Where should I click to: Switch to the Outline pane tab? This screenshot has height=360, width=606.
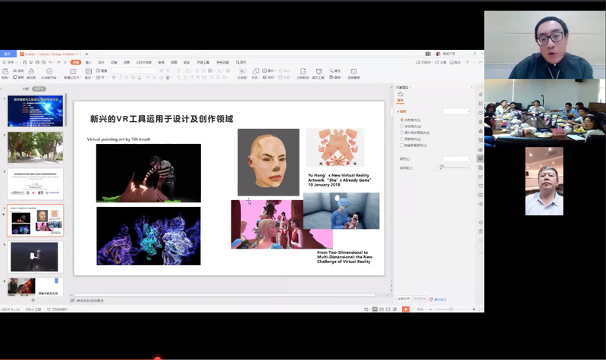point(26,89)
